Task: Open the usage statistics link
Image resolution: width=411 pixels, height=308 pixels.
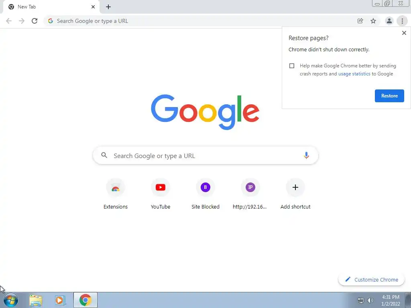Action: click(x=354, y=74)
